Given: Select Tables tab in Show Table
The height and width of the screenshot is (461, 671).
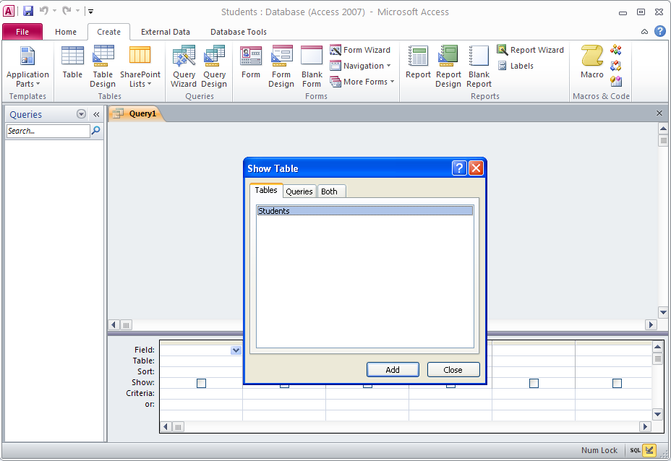Looking at the screenshot, I should pos(266,190).
